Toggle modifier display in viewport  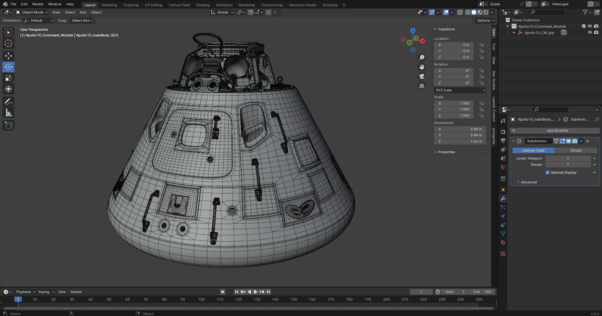[568, 141]
